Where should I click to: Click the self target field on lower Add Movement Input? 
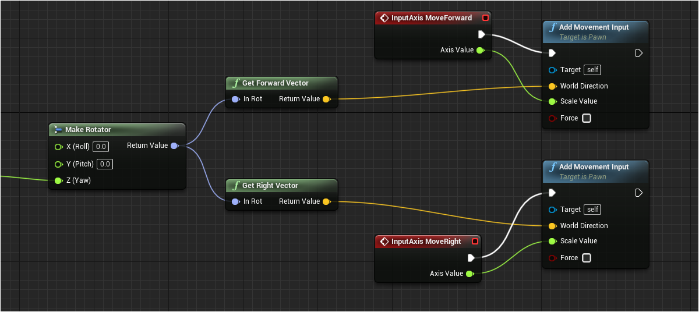pyautogui.click(x=592, y=210)
